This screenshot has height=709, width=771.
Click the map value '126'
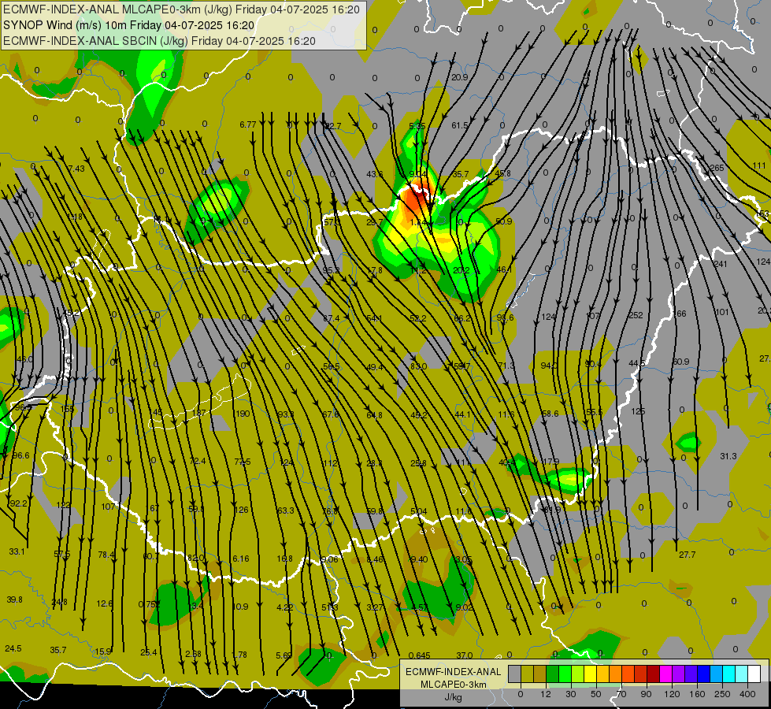(x=242, y=510)
